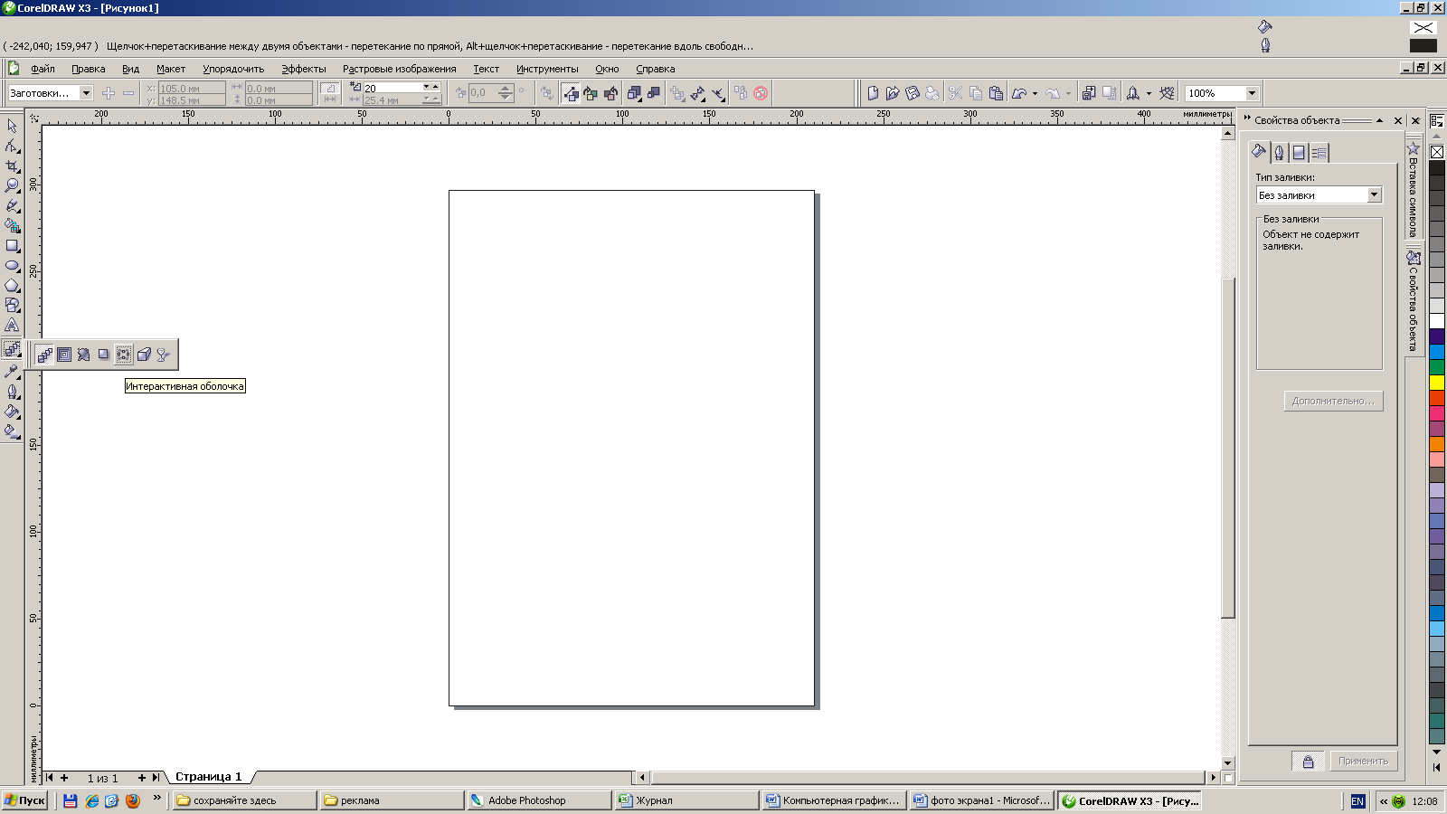Toggle direct blend mode button
The image size is (1447, 814).
click(571, 93)
